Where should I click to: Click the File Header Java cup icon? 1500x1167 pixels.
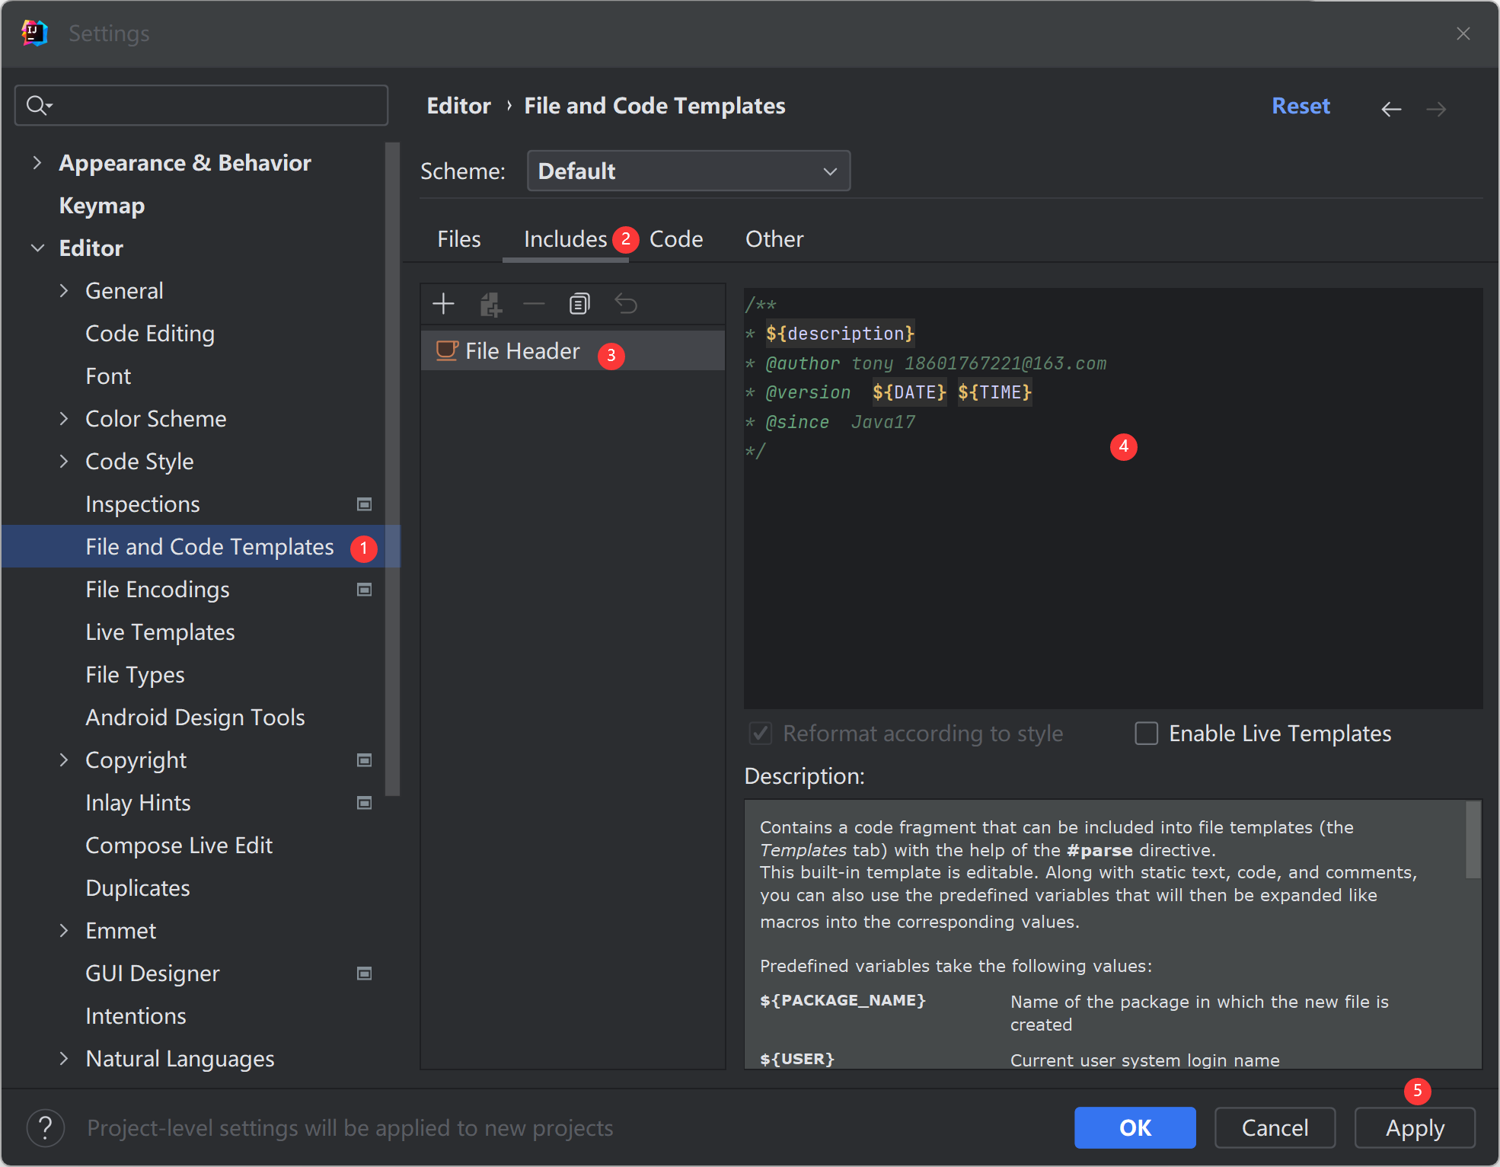pos(446,351)
